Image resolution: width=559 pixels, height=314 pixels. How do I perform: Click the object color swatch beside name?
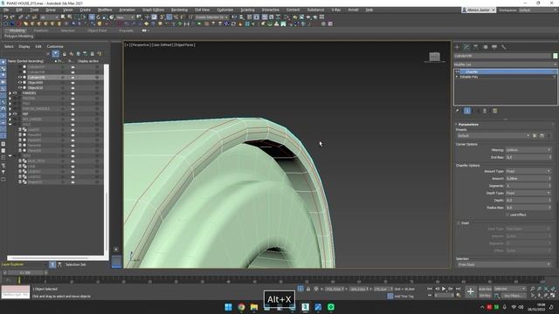(x=556, y=56)
